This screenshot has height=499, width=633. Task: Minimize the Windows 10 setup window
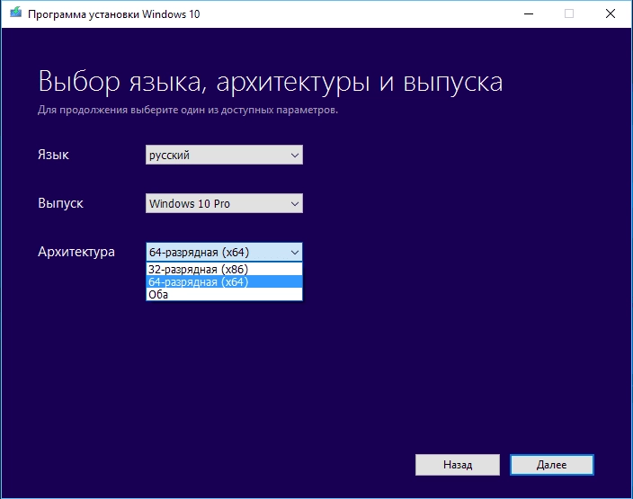click(529, 14)
